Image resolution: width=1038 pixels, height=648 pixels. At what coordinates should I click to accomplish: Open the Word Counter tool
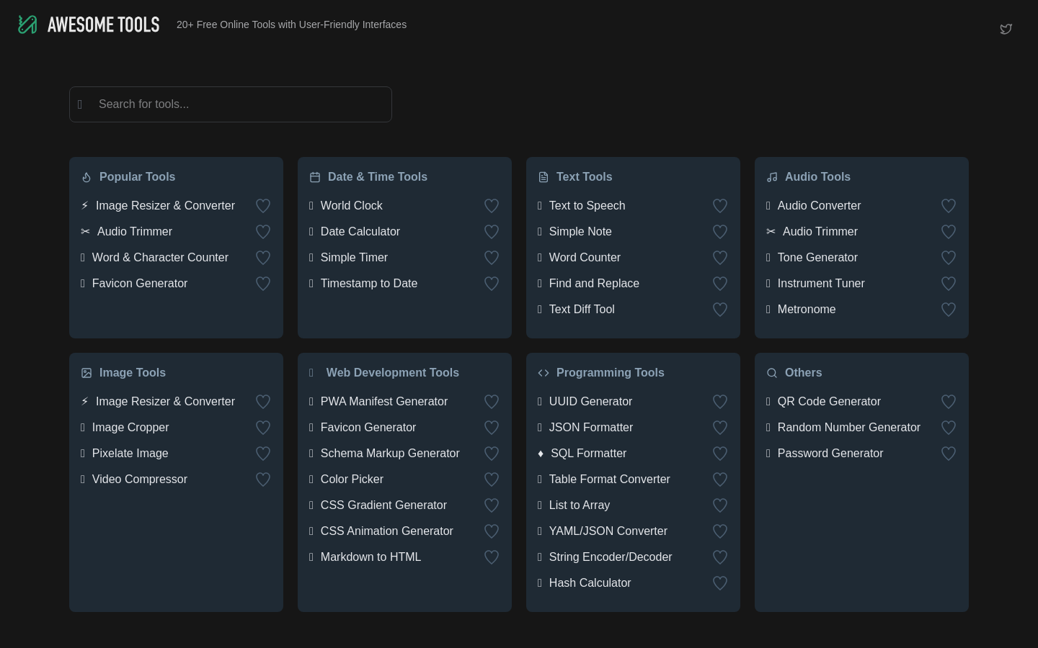tap(585, 258)
